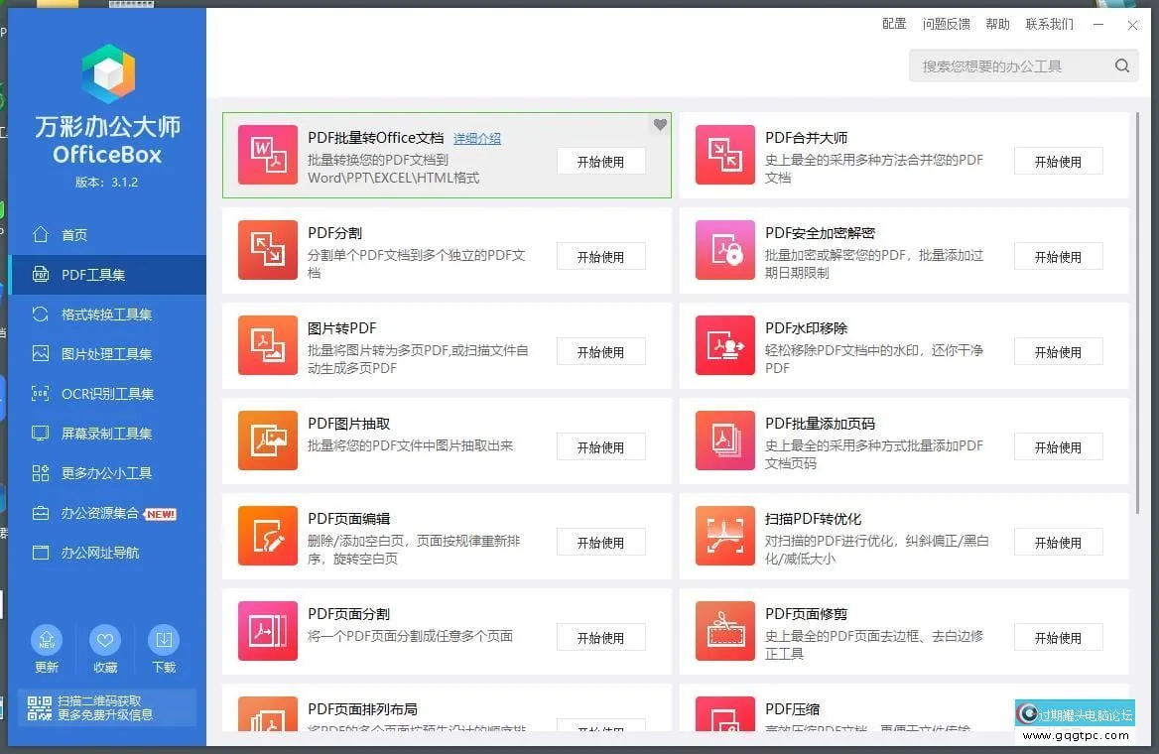
Task: Click the PDF批量添加页码 tool icon
Action: 724,440
